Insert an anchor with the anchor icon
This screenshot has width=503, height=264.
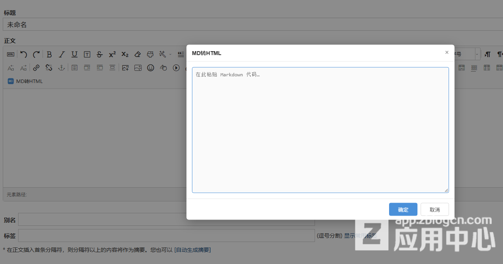point(61,68)
